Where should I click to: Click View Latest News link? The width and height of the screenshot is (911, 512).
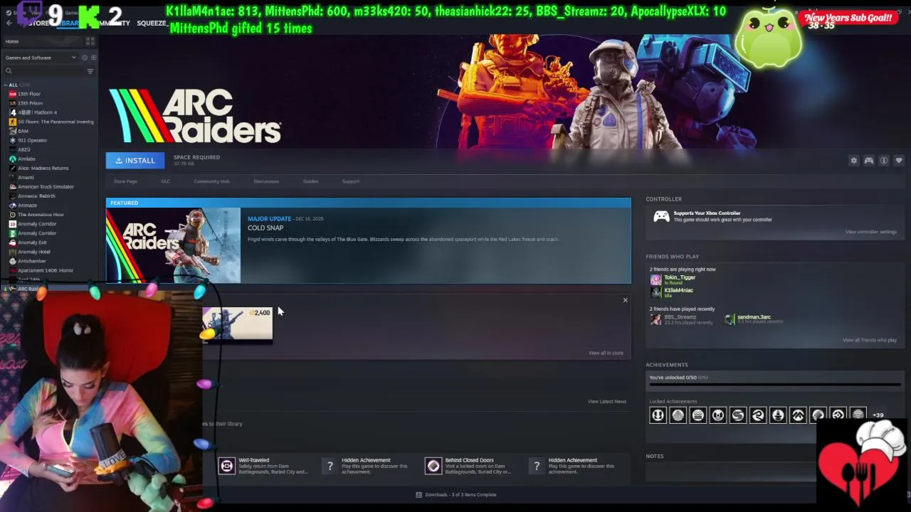tap(607, 401)
